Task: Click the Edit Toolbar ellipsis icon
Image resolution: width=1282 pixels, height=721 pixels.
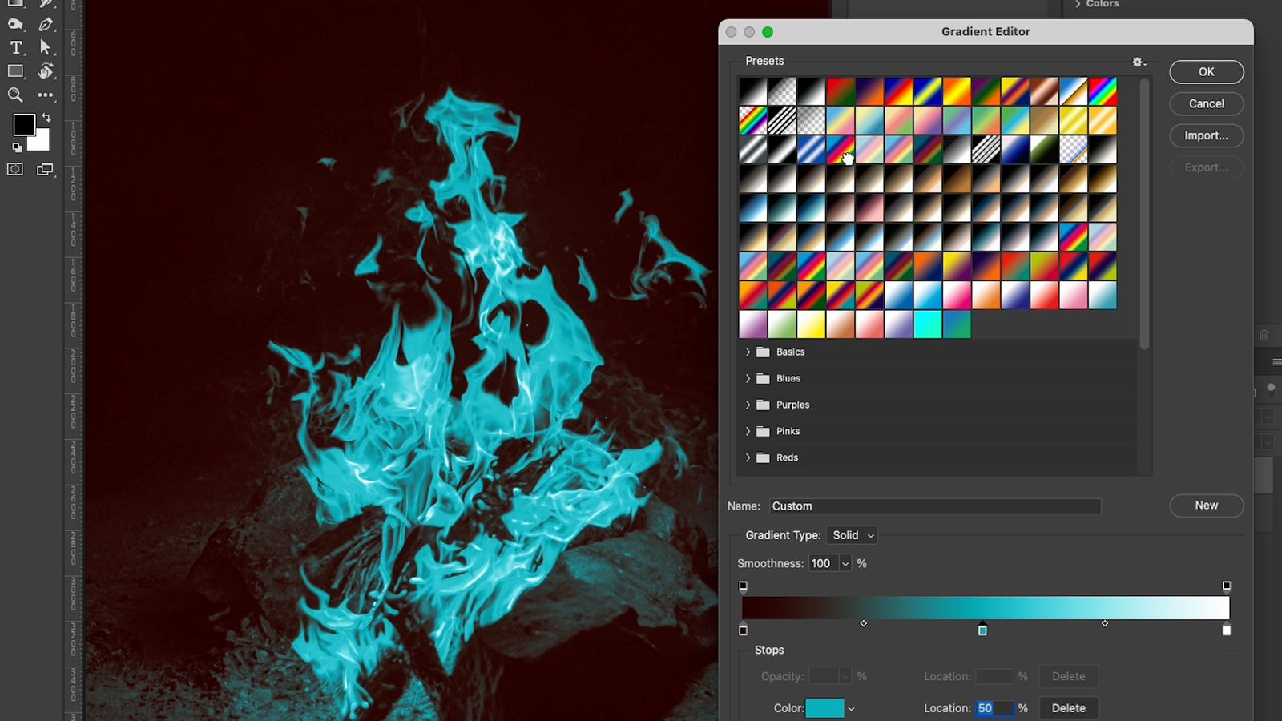Action: (x=46, y=95)
